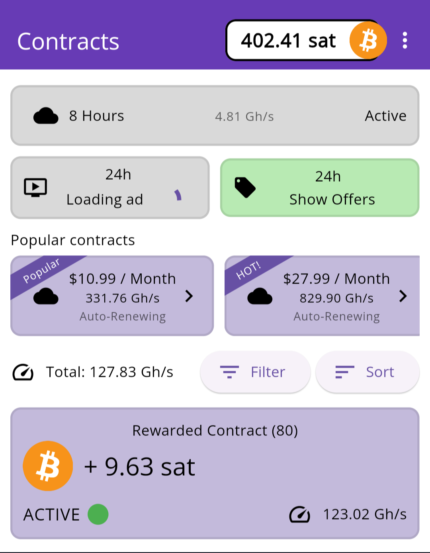Open the three-dot overflow menu

click(405, 40)
